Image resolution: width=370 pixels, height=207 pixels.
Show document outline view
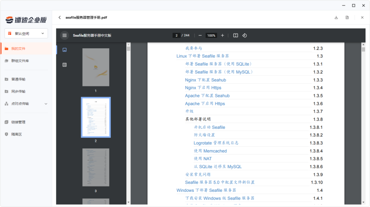coord(64,65)
